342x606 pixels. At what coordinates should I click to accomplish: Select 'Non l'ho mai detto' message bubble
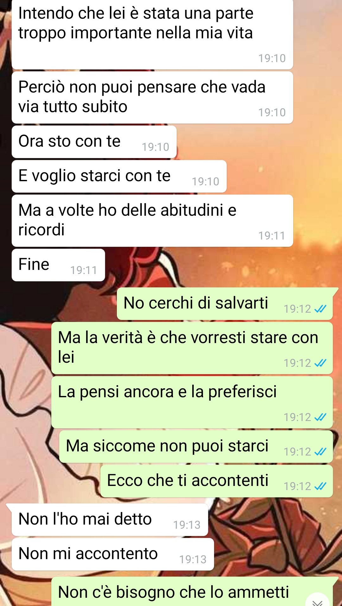[110, 520]
